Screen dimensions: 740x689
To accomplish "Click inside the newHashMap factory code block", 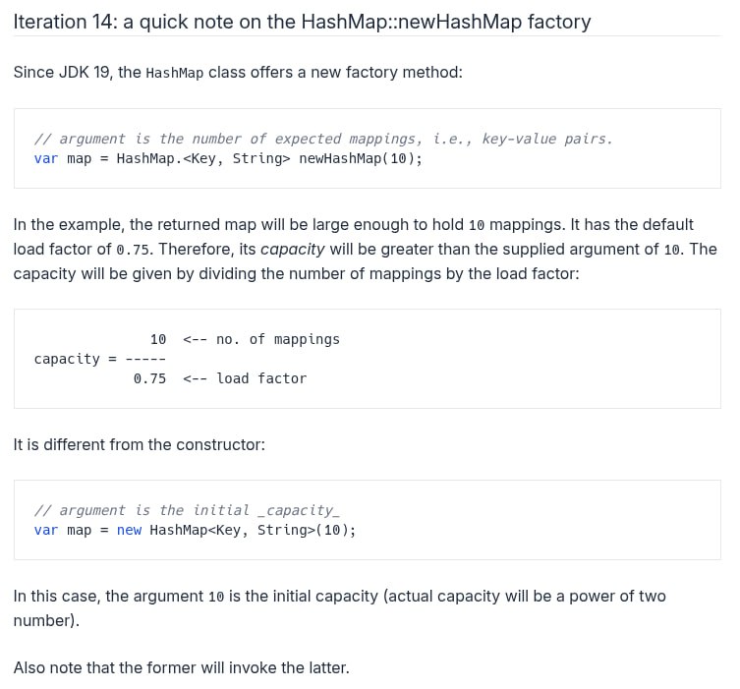I will [368, 148].
